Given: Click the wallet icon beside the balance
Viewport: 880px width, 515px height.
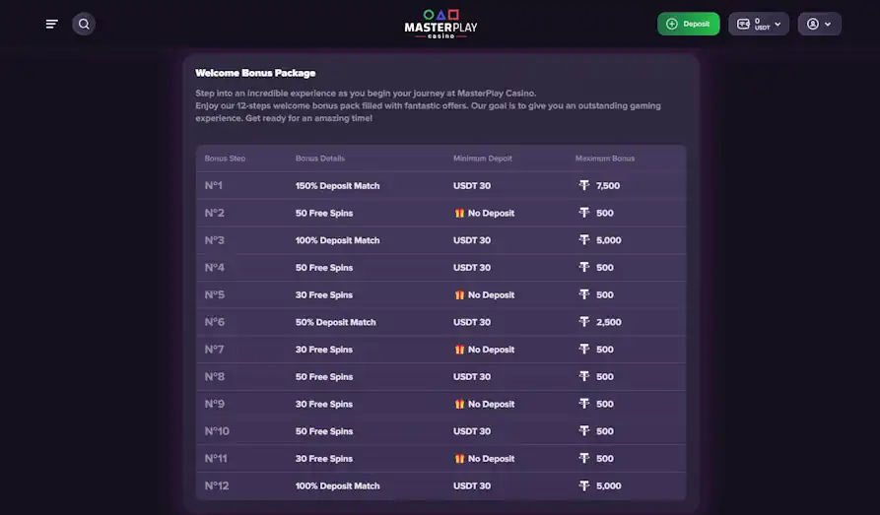Looking at the screenshot, I should 743,24.
